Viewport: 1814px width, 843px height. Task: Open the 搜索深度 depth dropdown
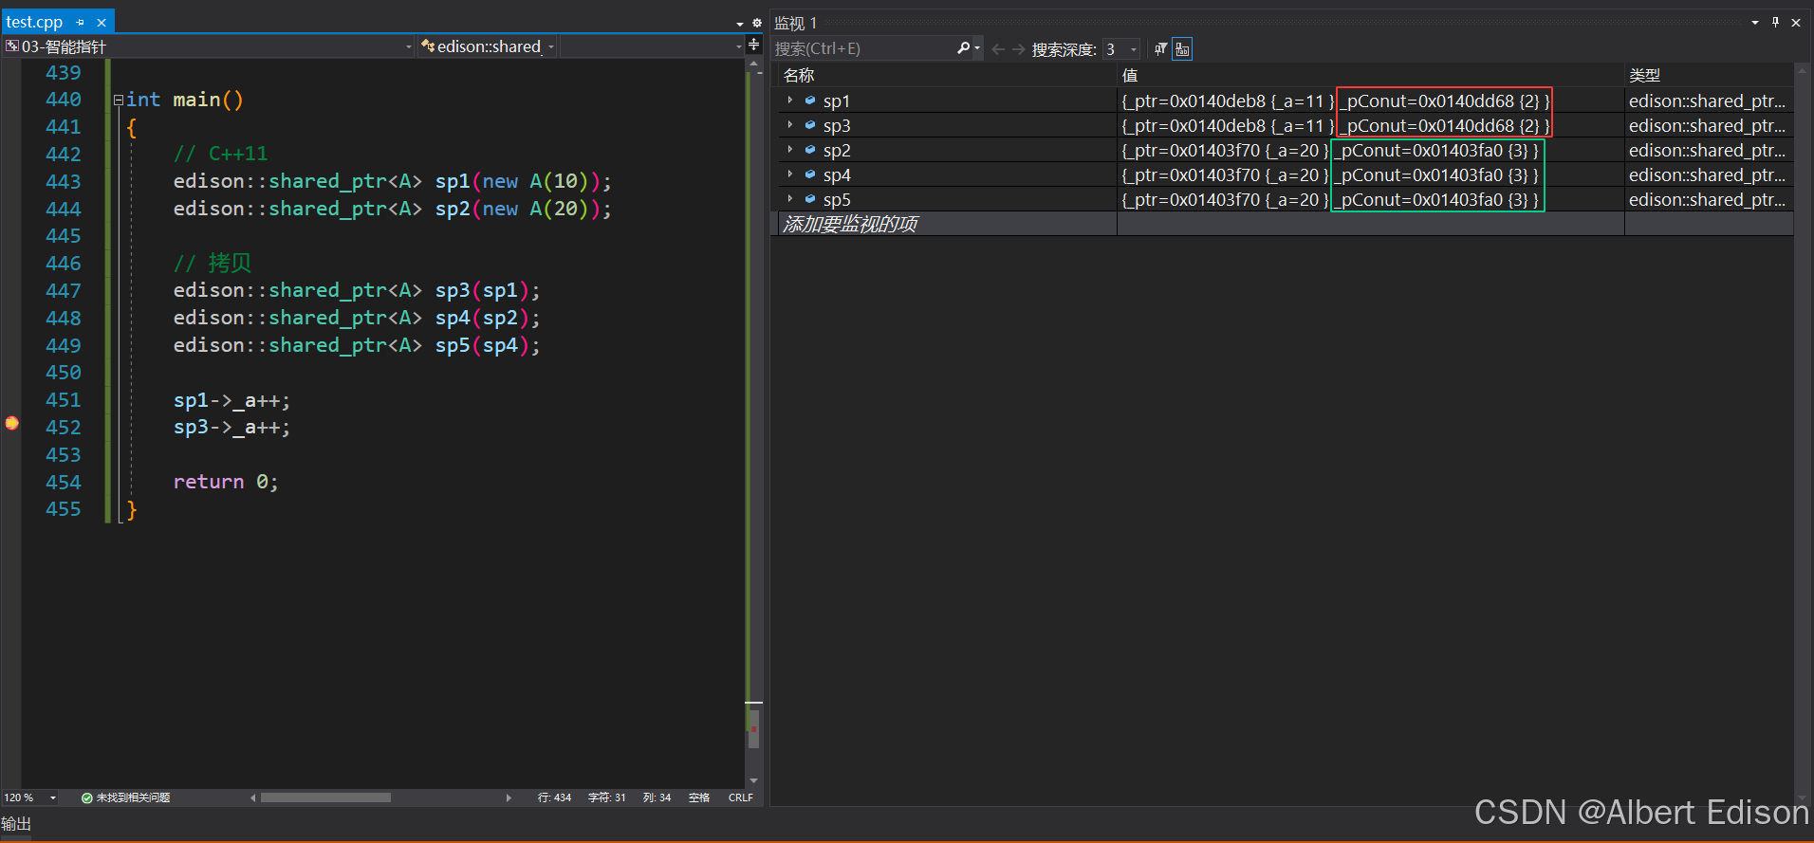coord(1121,49)
